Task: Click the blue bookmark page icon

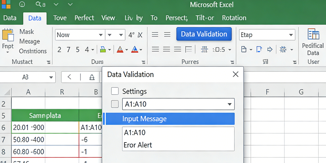Action: 259,49
